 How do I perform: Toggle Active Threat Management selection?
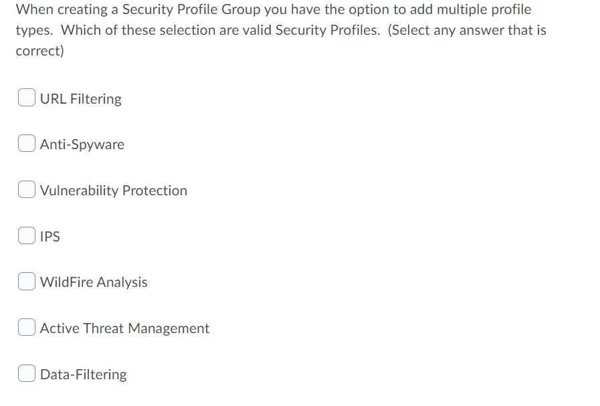coord(26,327)
